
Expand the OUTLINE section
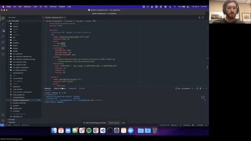pos(11,119)
